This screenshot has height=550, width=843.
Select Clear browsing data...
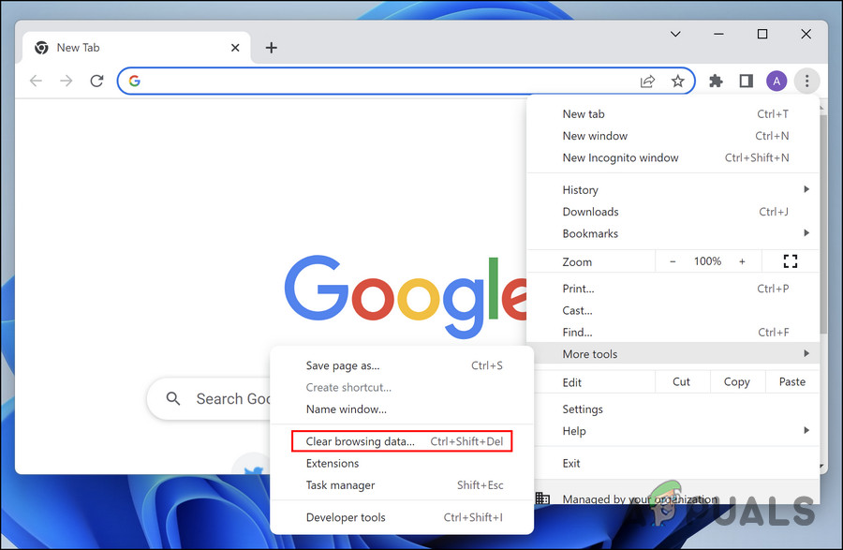pos(402,441)
